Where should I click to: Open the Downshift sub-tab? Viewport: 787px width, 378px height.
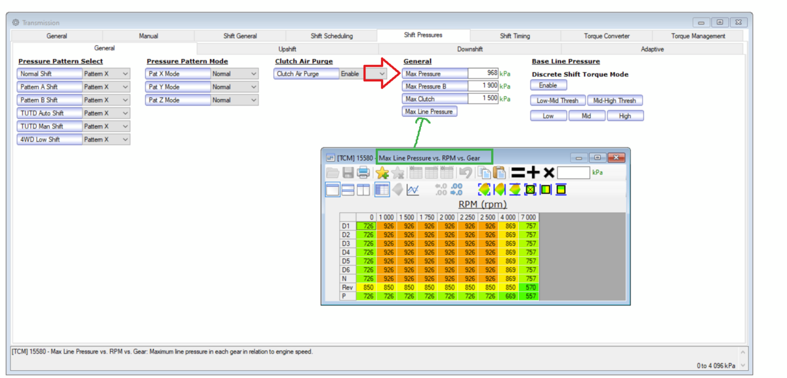[470, 49]
